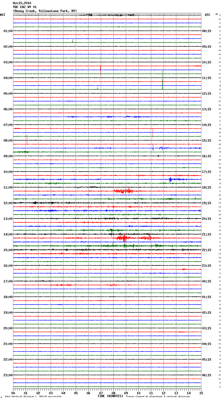The width and height of the screenshot is (222, 400).
Task: Select the 06:00 MST time label
Action: point(8,109)
